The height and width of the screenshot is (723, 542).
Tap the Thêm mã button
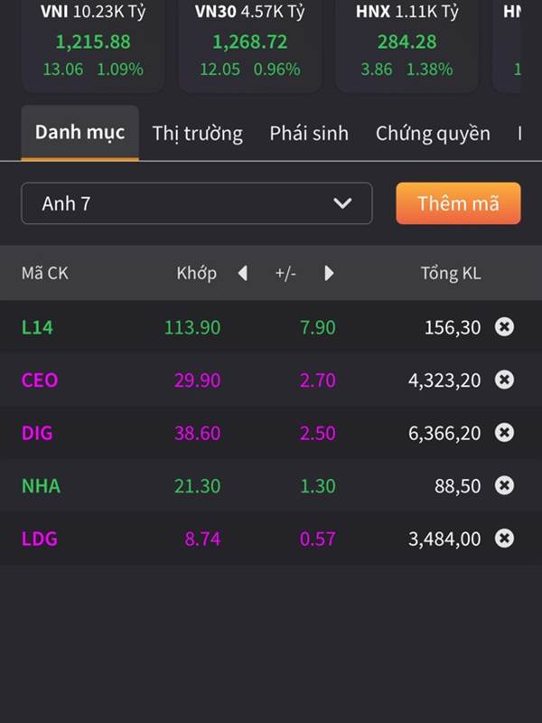(x=458, y=203)
